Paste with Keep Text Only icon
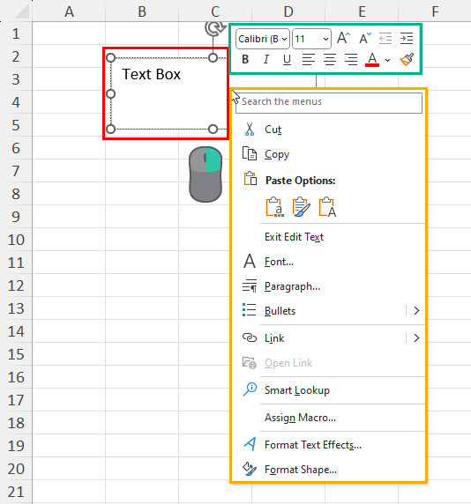 [x=327, y=207]
